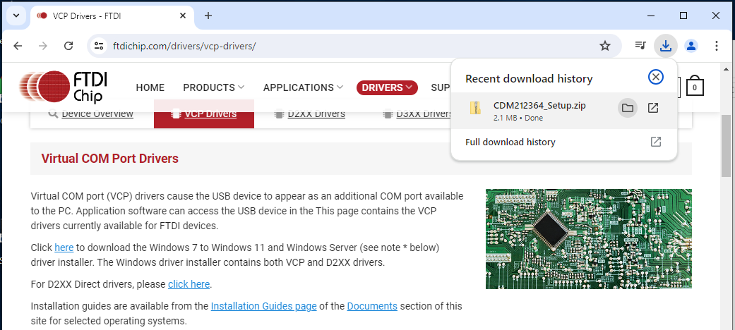Go to the HOME menu item
Image resolution: width=735 pixels, height=330 pixels.
point(150,87)
